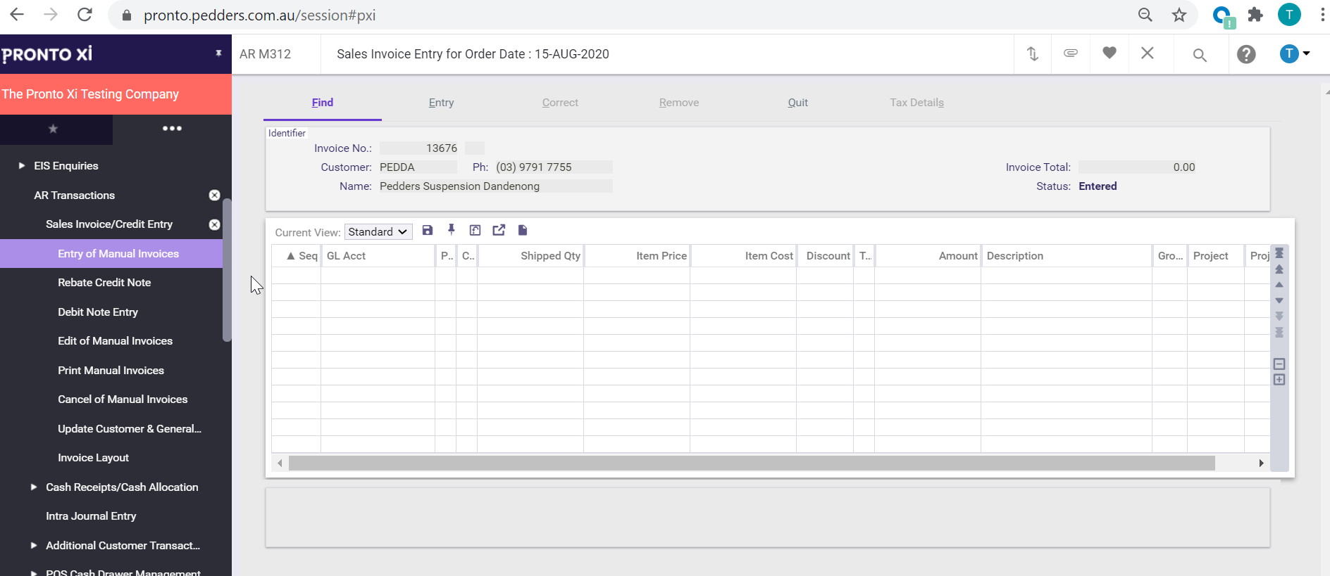The width and height of the screenshot is (1330, 576).
Task: Click the document icon in grid toolbar
Action: [523, 230]
